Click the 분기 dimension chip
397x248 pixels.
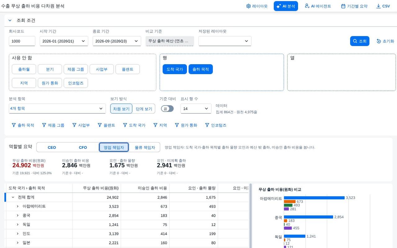(50, 69)
